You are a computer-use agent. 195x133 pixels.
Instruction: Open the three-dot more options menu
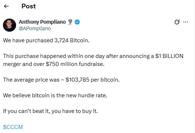pos(186,22)
